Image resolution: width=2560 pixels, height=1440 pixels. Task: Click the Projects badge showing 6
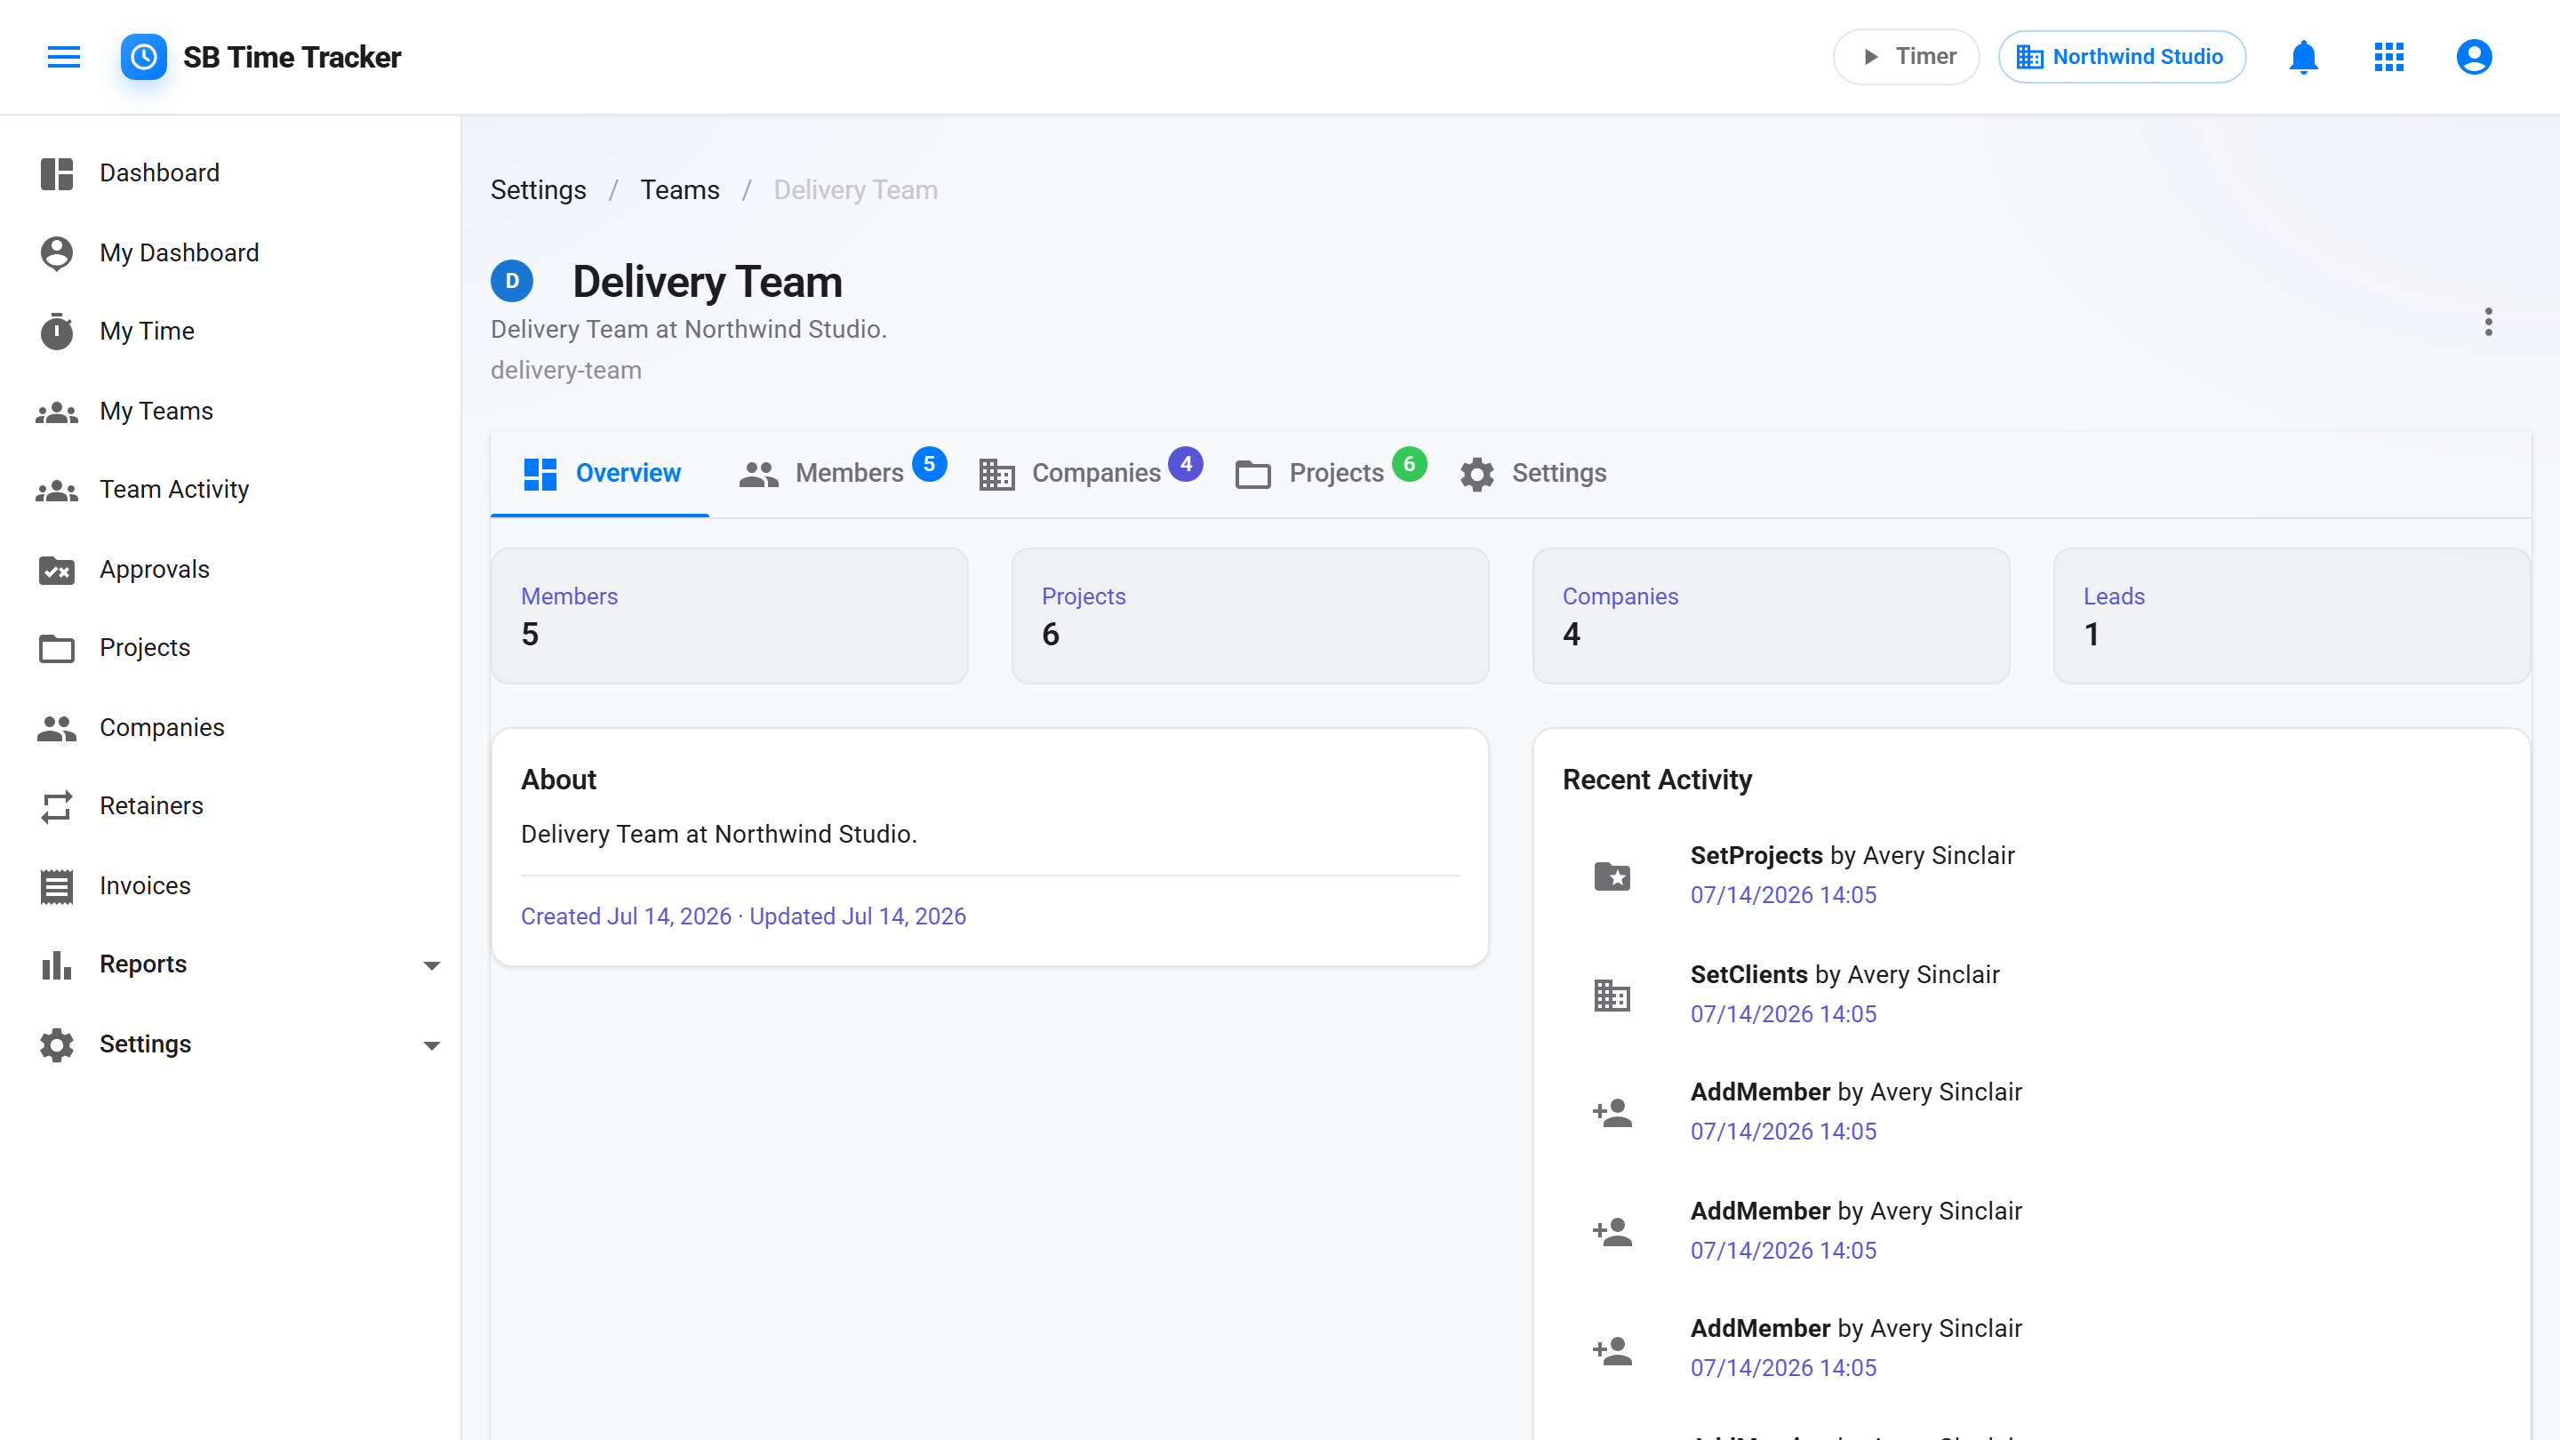(1408, 463)
